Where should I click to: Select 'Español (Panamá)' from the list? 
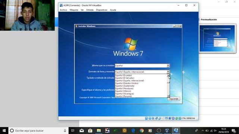click(141, 96)
